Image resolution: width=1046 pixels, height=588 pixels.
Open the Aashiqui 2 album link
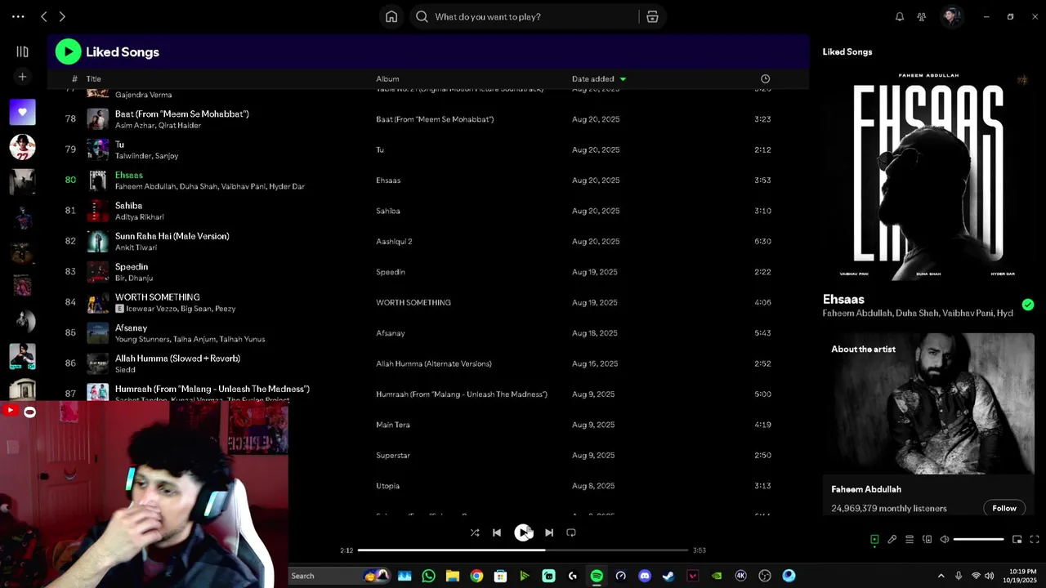394,242
